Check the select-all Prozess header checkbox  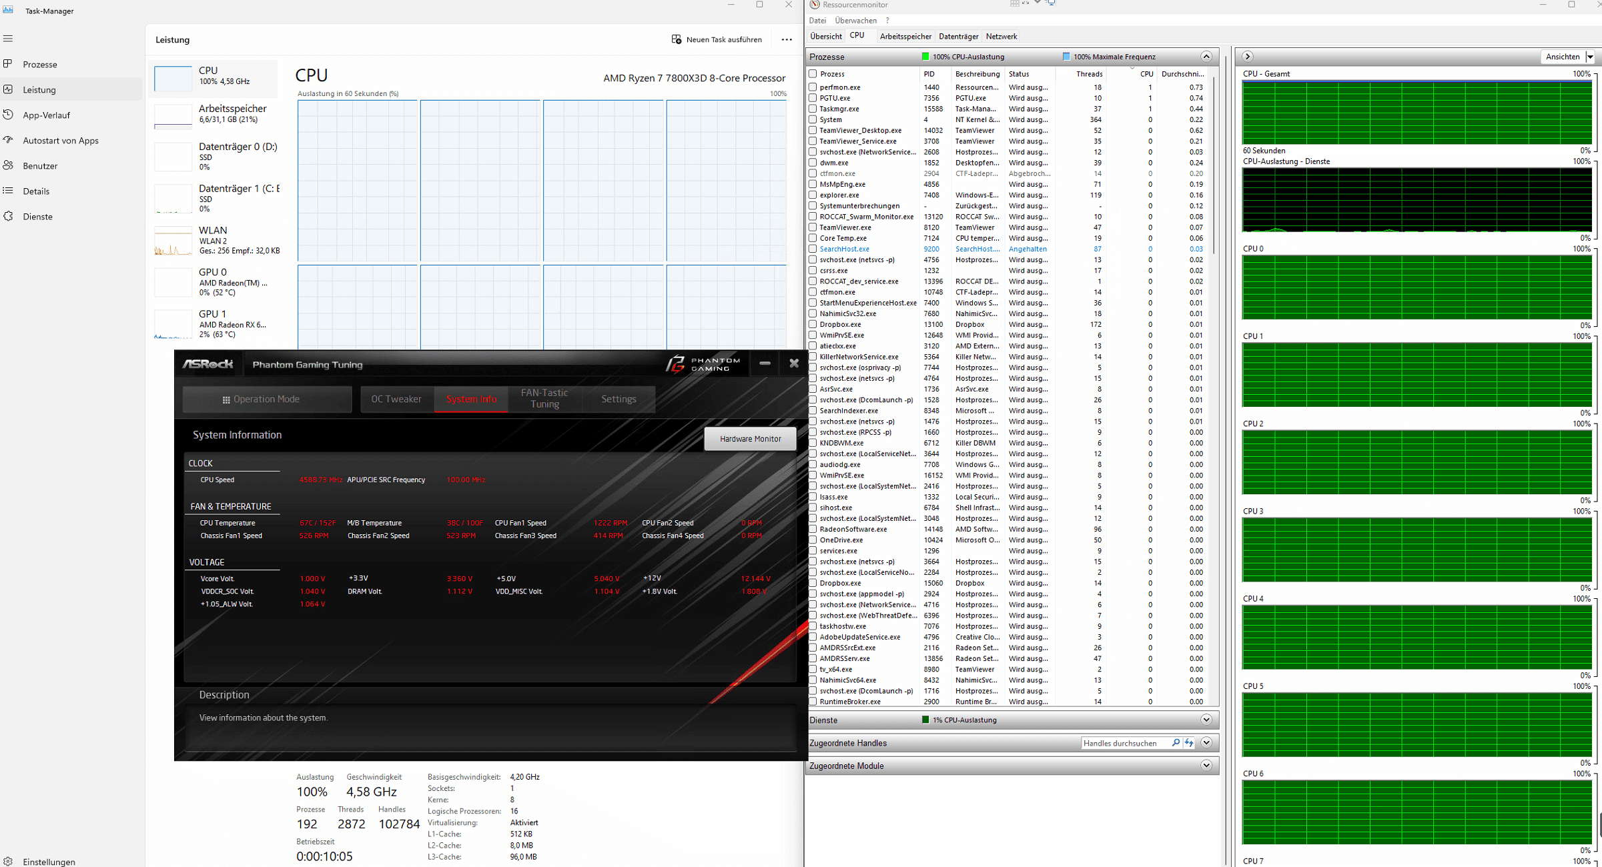point(813,74)
